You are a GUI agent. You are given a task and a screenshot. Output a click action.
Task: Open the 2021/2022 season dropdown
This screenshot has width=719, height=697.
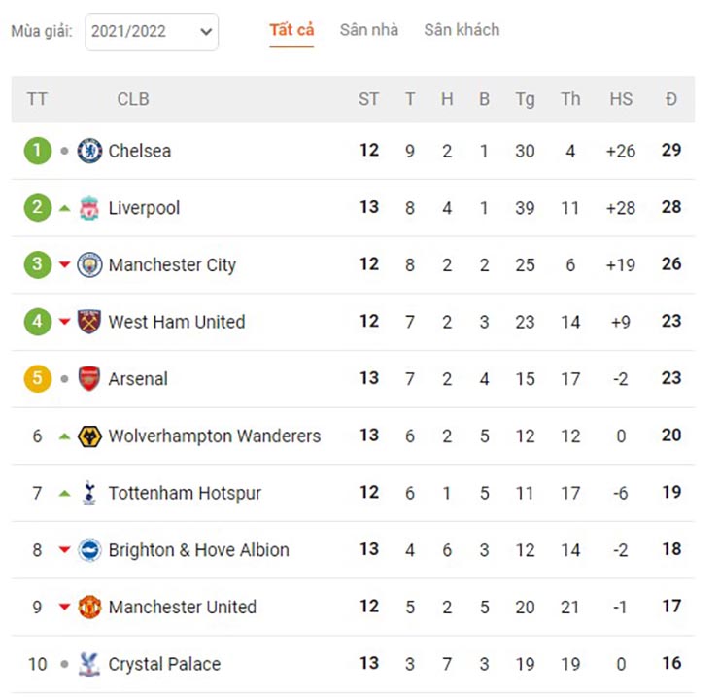point(152,31)
